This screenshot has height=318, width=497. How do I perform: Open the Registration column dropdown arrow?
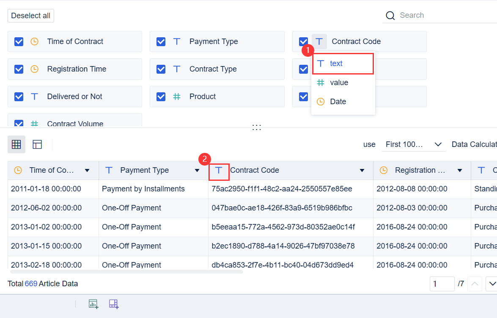point(460,170)
